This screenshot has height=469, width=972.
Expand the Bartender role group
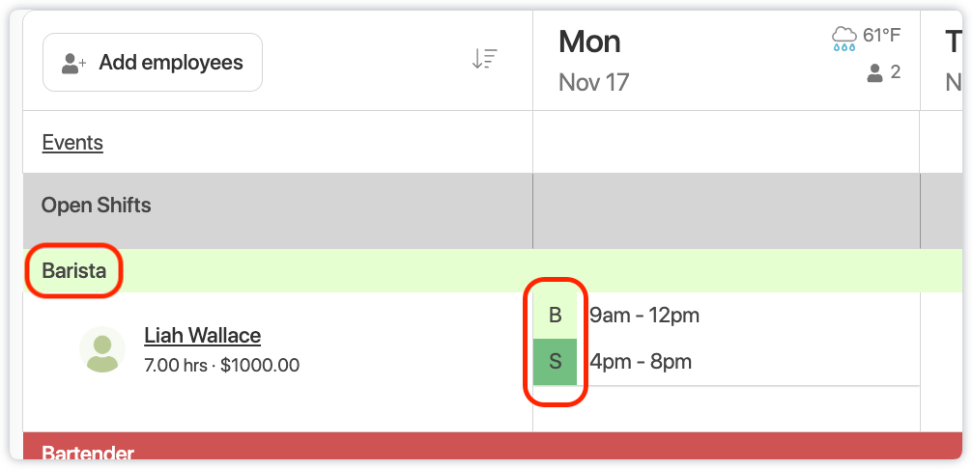[88, 453]
